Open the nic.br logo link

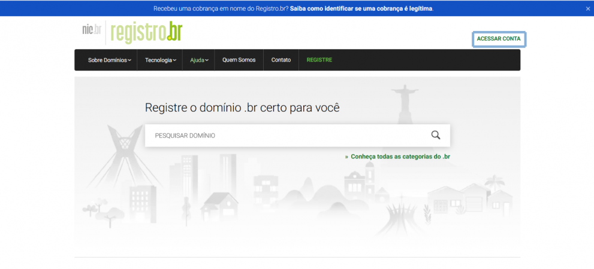pyautogui.click(x=92, y=30)
